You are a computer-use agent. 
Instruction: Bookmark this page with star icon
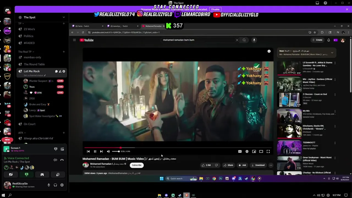point(315,32)
